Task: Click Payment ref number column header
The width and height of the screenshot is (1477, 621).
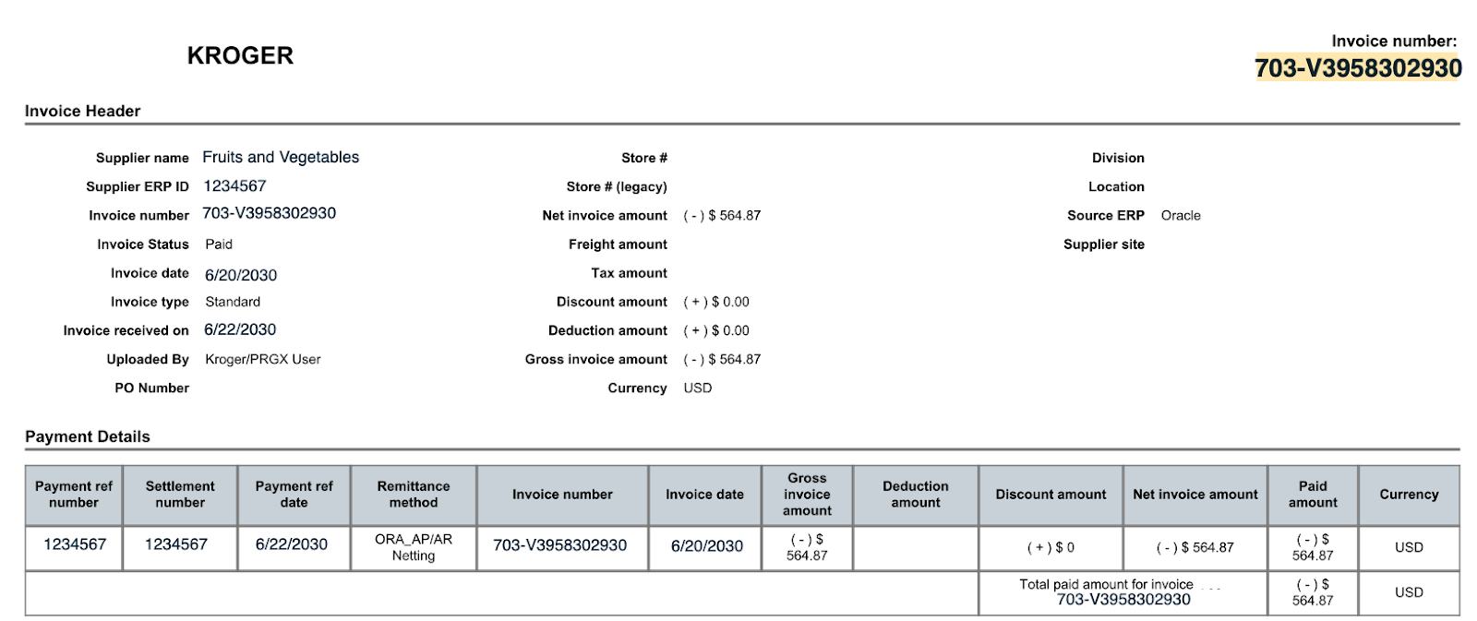Action: click(74, 495)
